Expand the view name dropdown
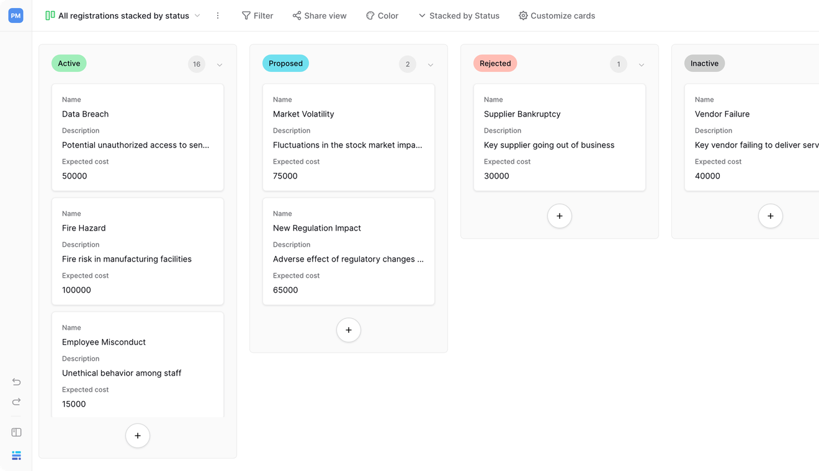Image resolution: width=819 pixels, height=471 pixels. [197, 15]
